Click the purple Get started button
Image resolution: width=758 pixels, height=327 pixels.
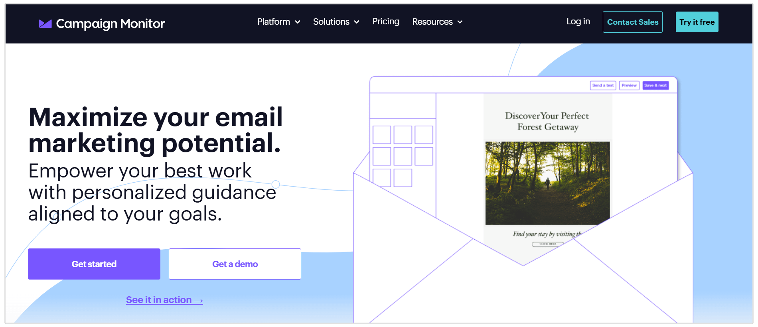(94, 264)
